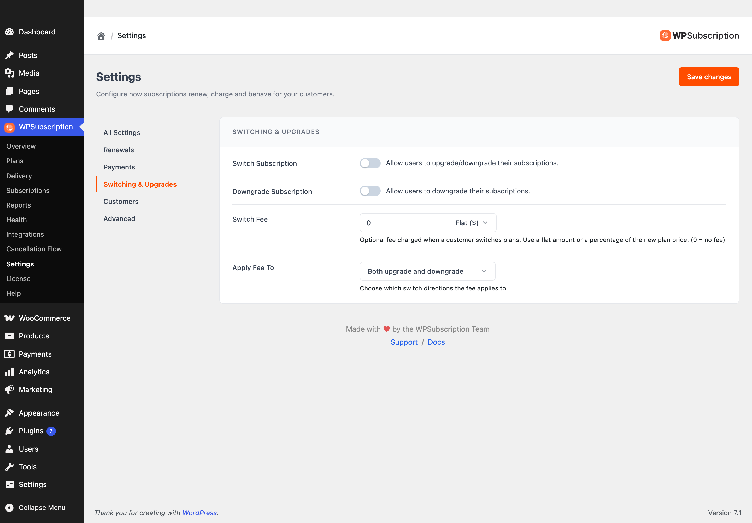Open the Flat ($) fee type dropdown
The image size is (752, 523).
(472, 223)
